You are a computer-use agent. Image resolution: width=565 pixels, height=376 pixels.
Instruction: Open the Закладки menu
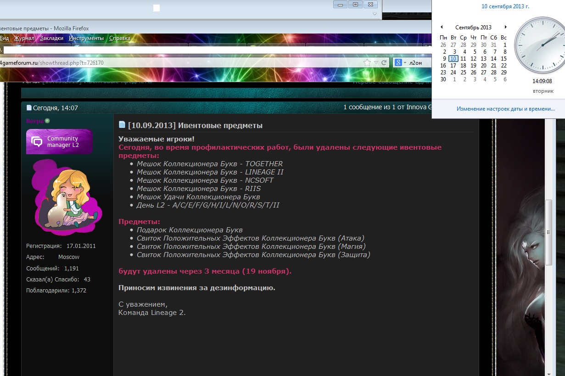(x=51, y=38)
